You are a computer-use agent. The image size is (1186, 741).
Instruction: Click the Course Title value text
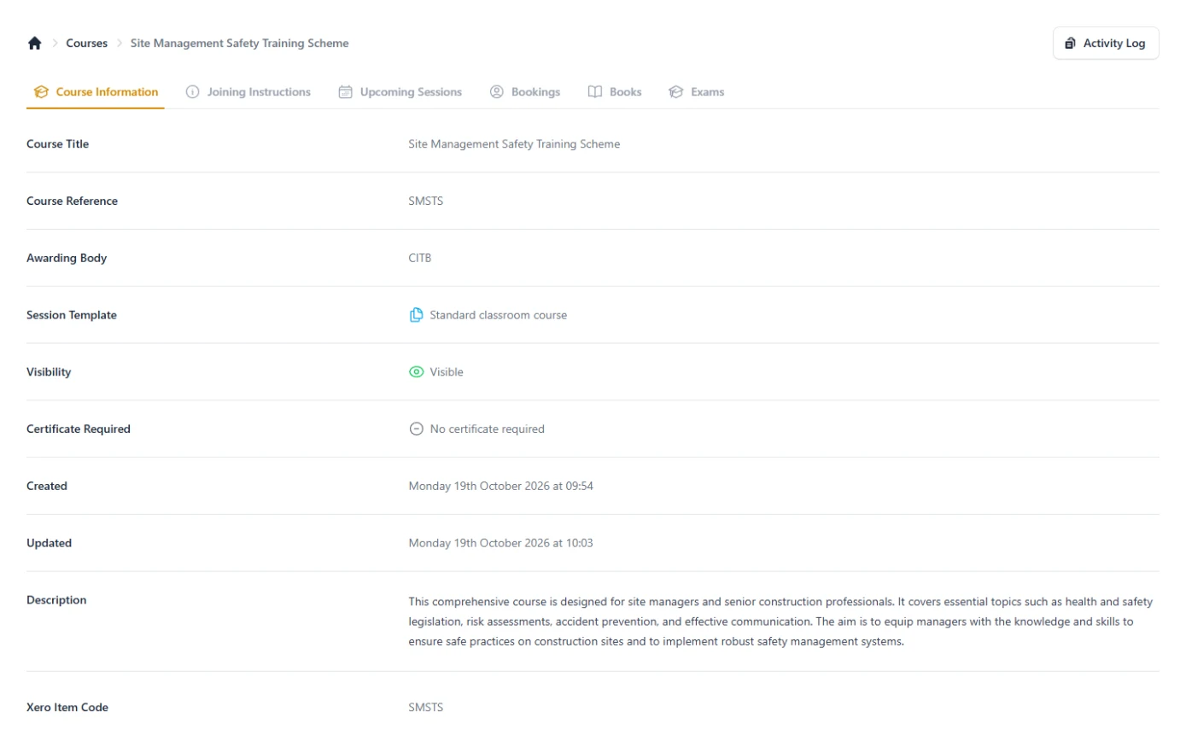tap(515, 144)
